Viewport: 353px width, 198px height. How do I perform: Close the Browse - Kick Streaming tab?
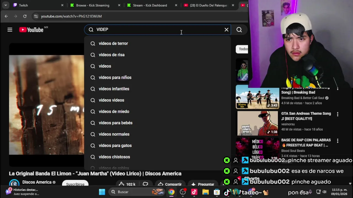[x=119, y=5]
